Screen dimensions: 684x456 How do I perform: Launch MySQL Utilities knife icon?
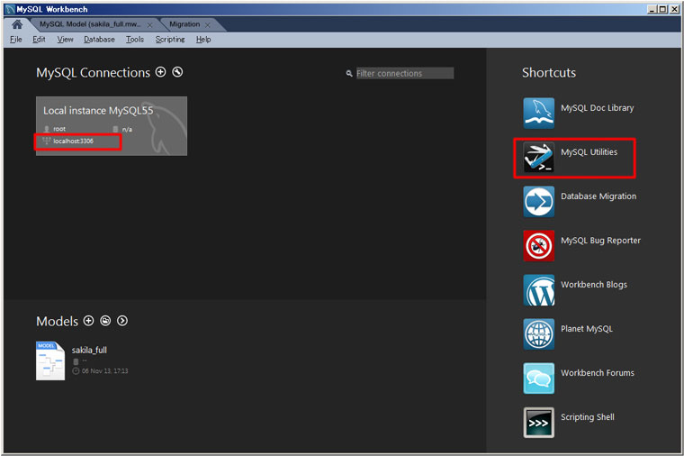click(539, 157)
